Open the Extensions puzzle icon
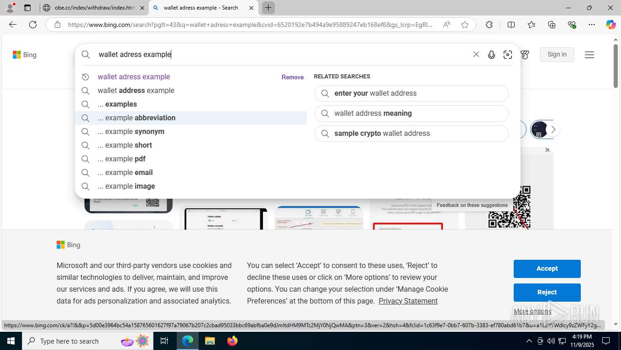 coord(489,25)
